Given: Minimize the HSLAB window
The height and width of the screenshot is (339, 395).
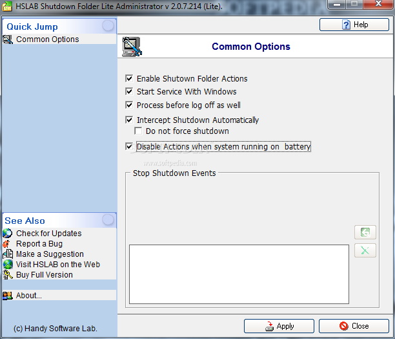Looking at the screenshot, I should pyautogui.click(x=337, y=5).
